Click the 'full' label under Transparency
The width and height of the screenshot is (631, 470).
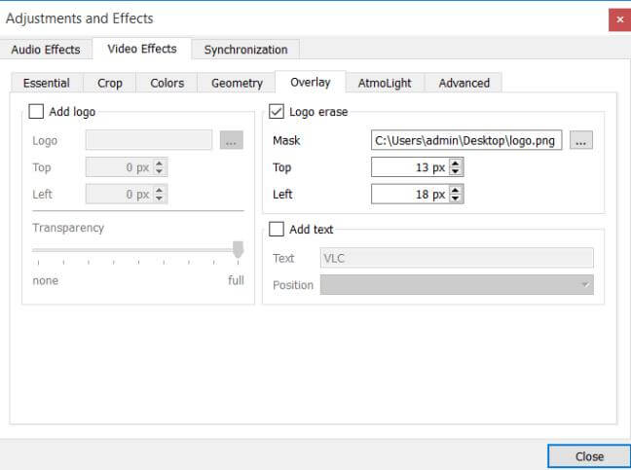(x=236, y=280)
